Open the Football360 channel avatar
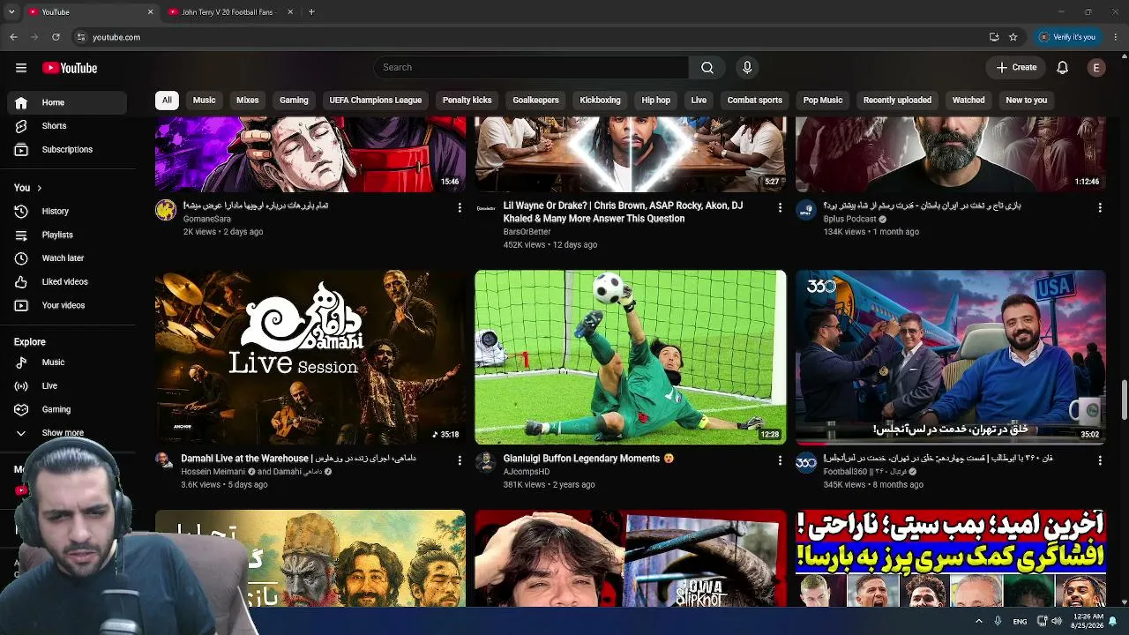 [806, 463]
